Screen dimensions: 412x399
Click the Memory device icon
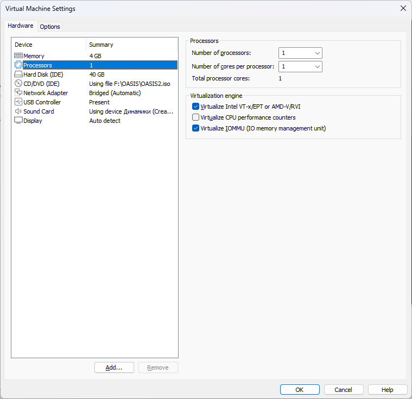pos(18,56)
